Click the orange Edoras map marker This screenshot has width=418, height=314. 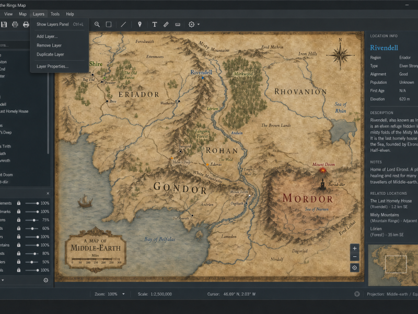207,164
